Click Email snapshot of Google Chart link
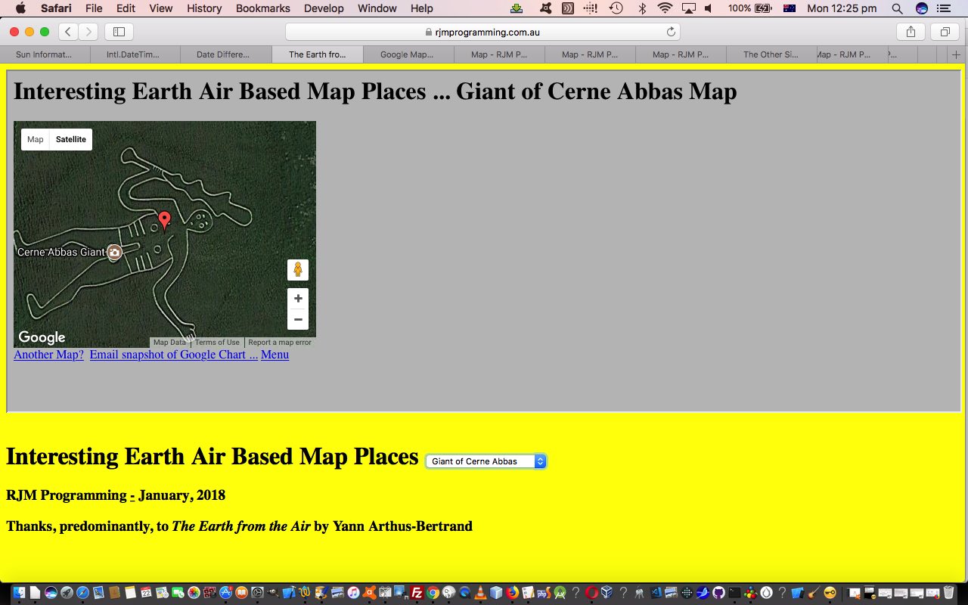 tap(174, 355)
